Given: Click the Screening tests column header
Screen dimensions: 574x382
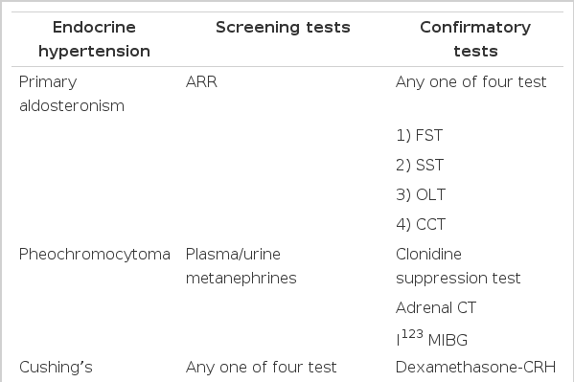Looking at the screenshot, I should click(283, 27).
